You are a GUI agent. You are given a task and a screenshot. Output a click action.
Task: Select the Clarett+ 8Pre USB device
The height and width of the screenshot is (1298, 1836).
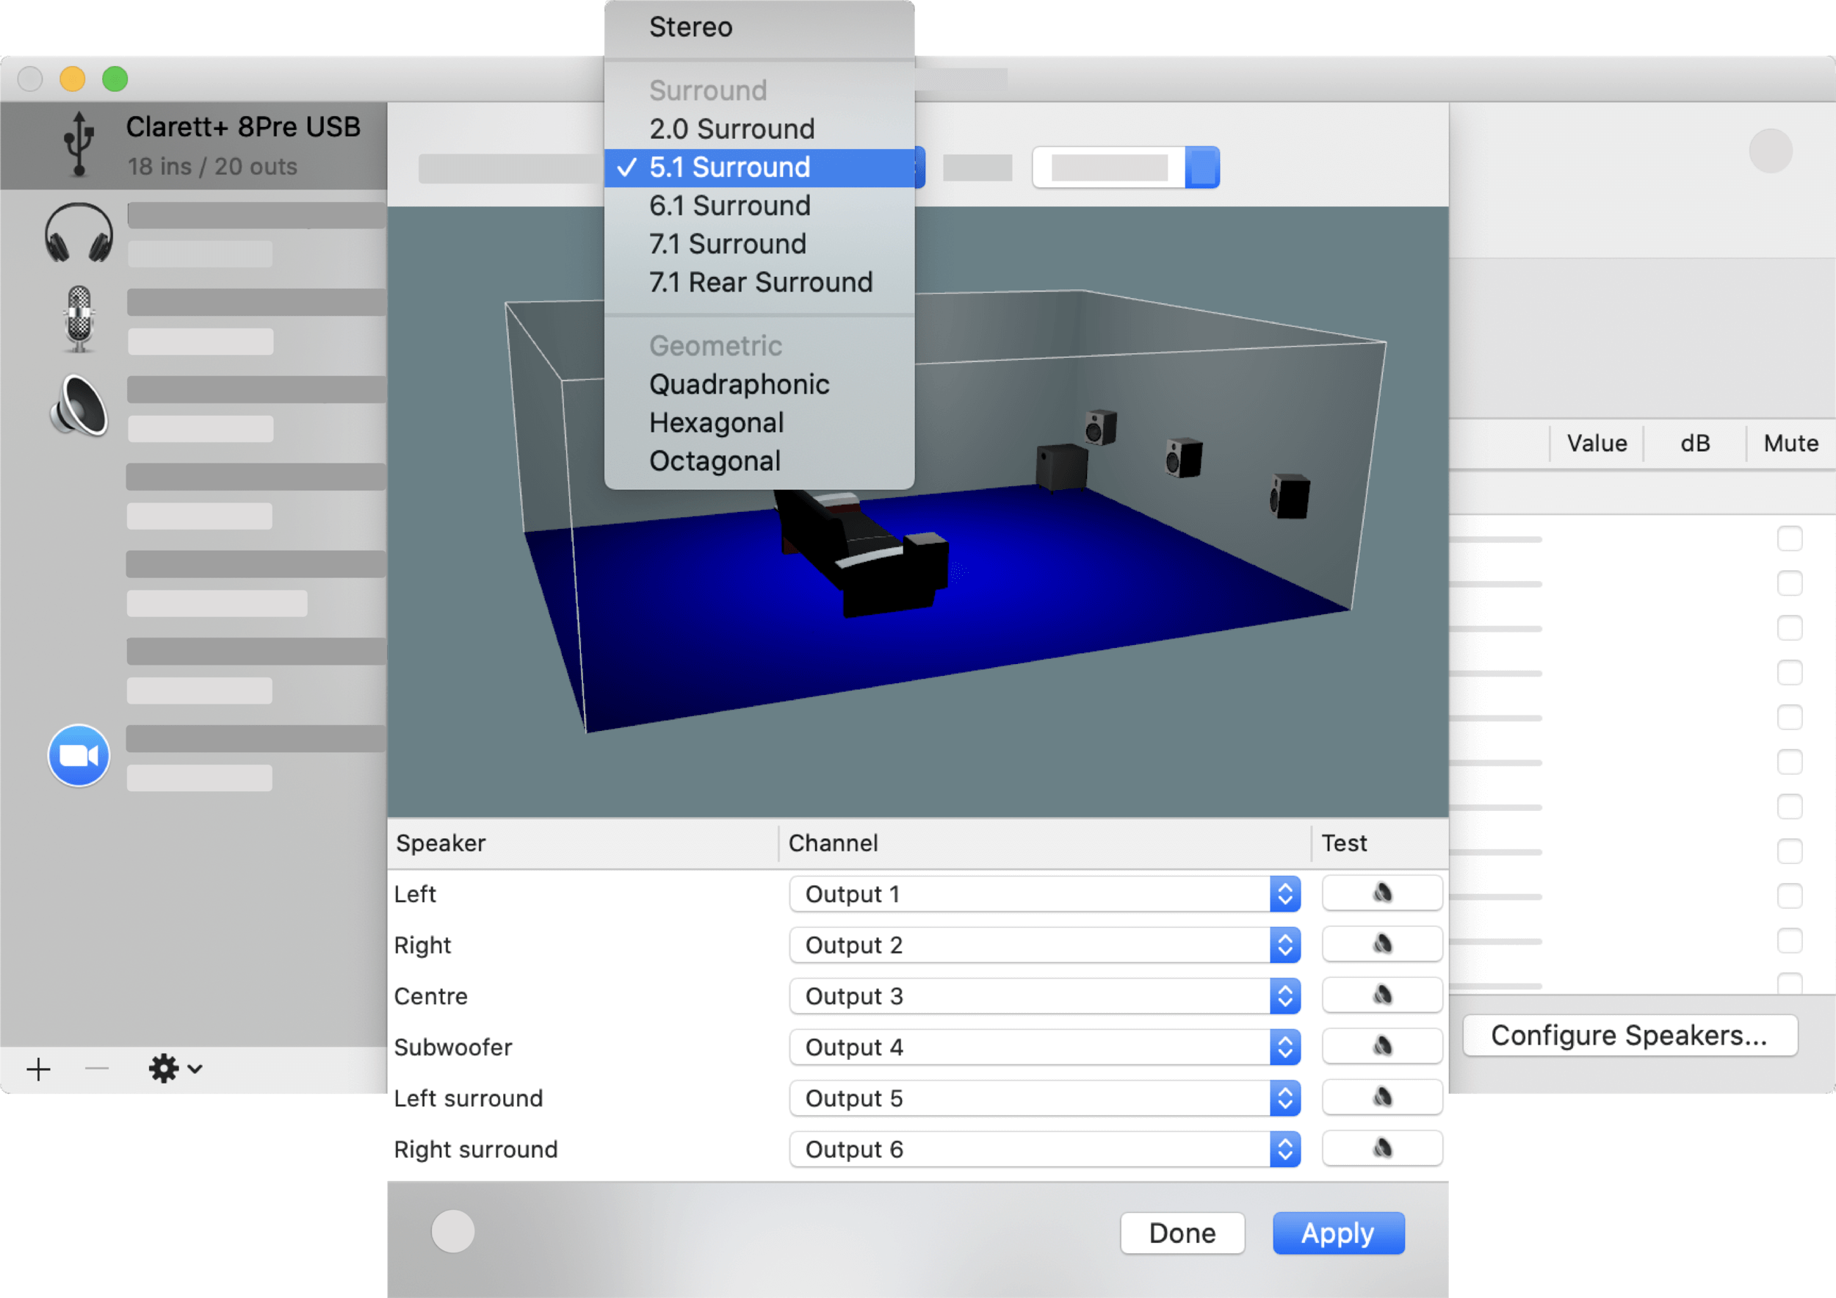point(194,145)
